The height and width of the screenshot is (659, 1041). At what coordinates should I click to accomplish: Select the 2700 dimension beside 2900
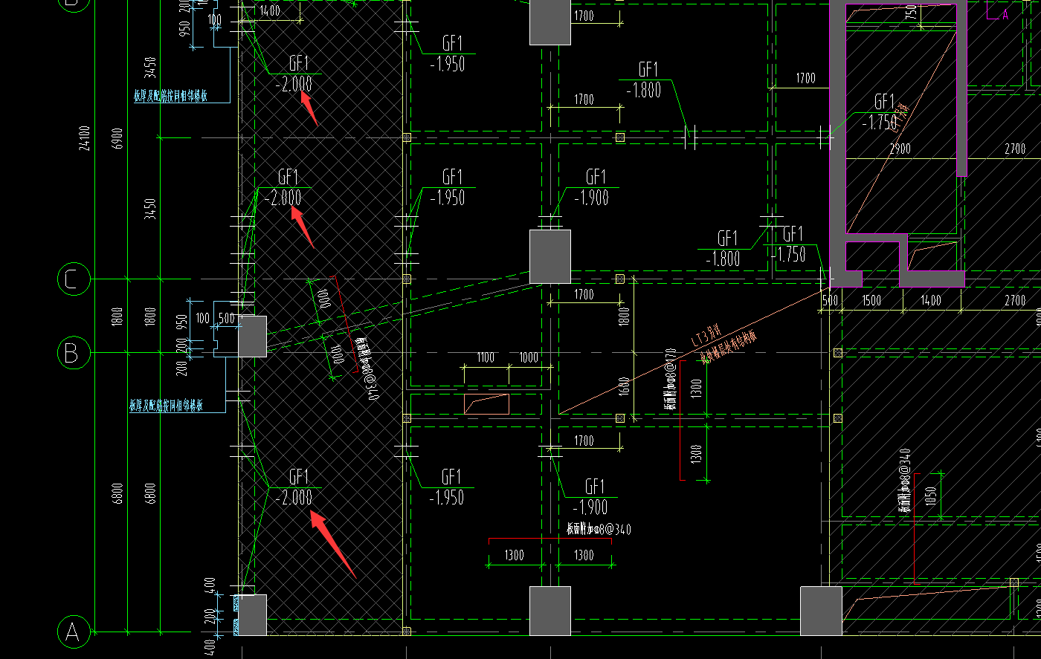click(1015, 149)
